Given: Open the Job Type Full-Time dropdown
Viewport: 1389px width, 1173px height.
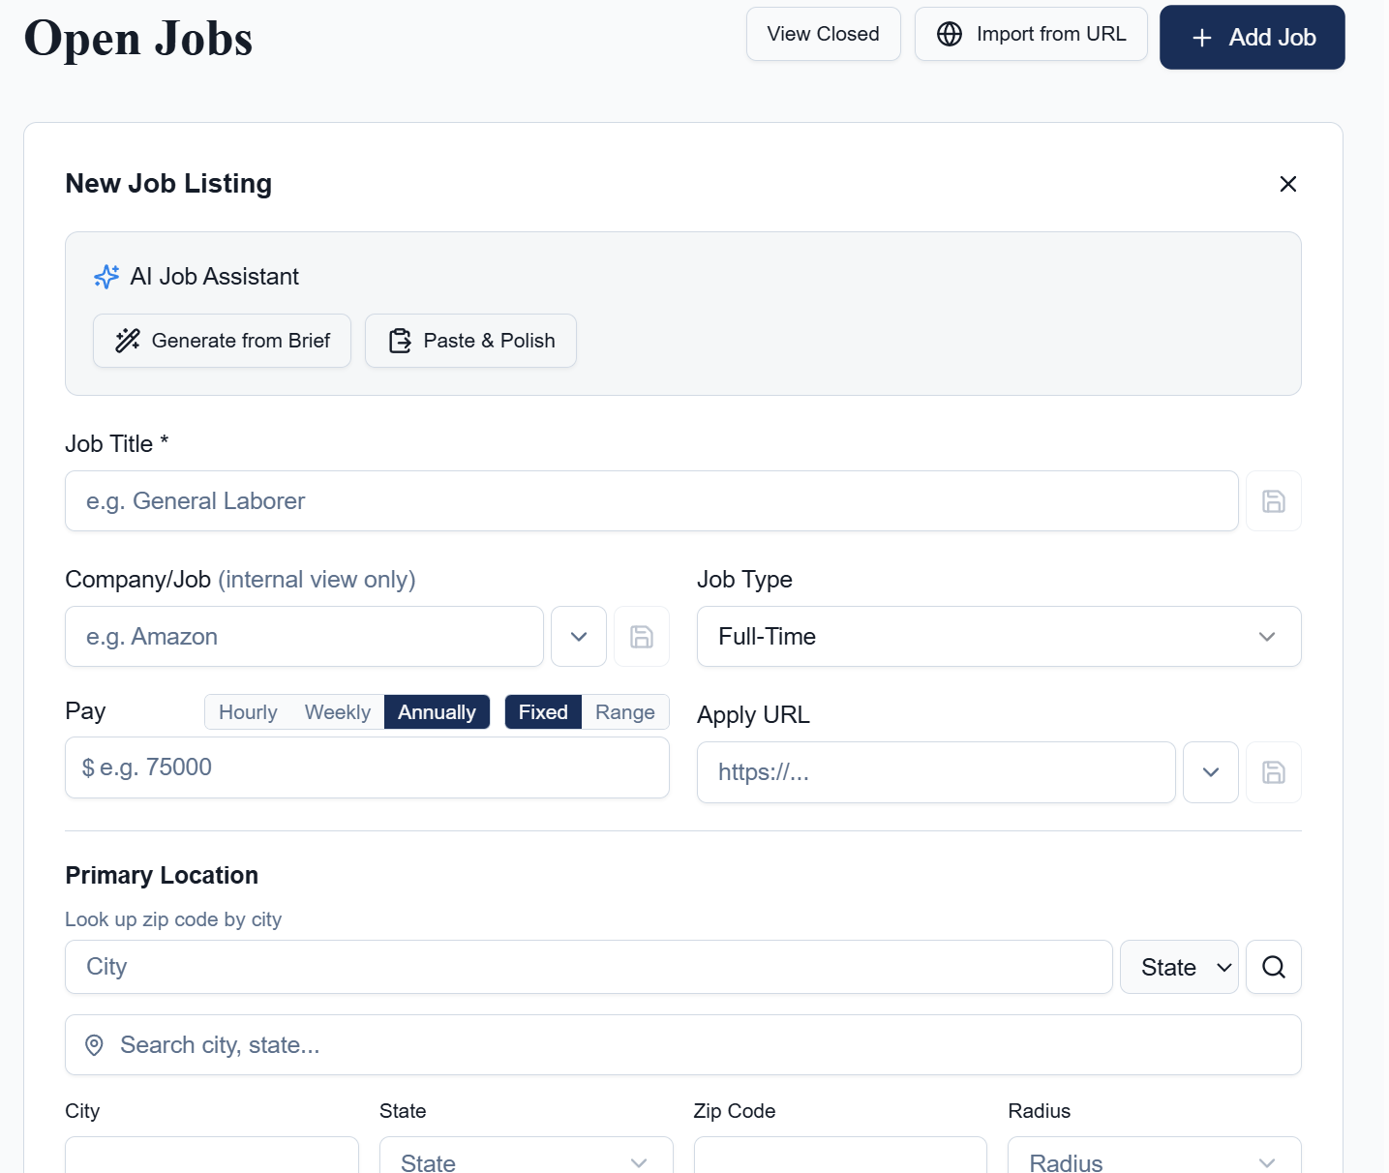Looking at the screenshot, I should point(999,637).
